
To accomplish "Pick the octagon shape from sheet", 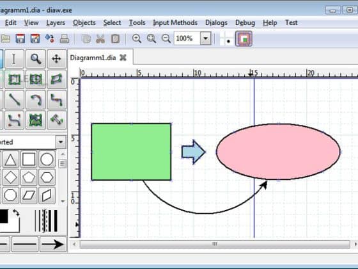I will [x=10, y=195].
